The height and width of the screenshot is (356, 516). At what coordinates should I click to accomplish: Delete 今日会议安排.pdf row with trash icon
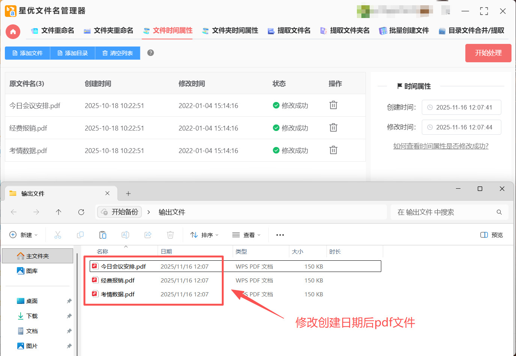(x=333, y=105)
